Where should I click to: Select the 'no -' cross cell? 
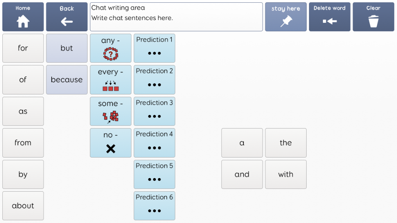point(110,143)
